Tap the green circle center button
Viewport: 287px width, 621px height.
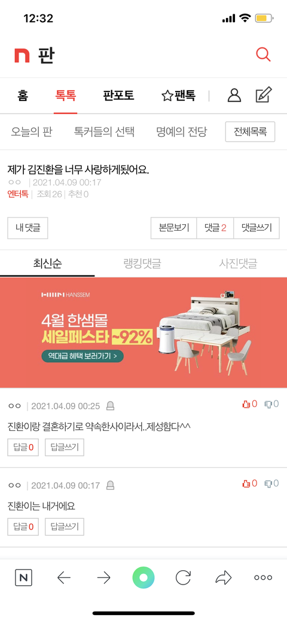coord(143,578)
